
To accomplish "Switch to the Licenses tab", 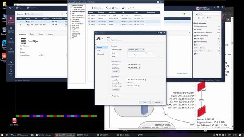I will click(x=50, y=34).
